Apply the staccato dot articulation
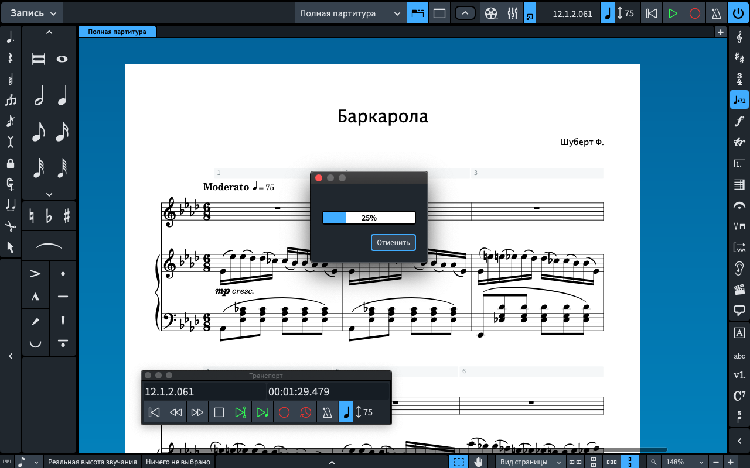 click(63, 273)
